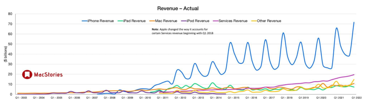Click the 50 y-axis label
This screenshot has width=367, height=102.
pos(10,44)
